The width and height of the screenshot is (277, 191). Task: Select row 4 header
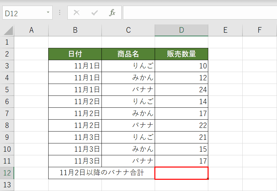click(x=7, y=78)
